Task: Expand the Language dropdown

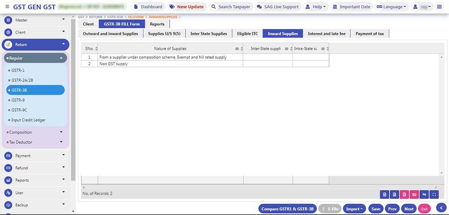Action: 391,7
